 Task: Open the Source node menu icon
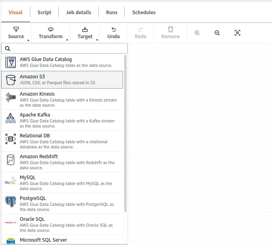pos(16,29)
